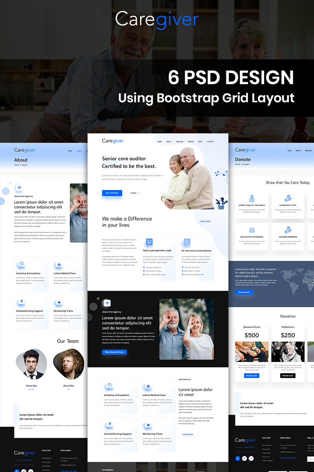Viewport: 314px width, 472px height.
Task: Go to CONTACT in center page navigation
Action: coord(210,142)
